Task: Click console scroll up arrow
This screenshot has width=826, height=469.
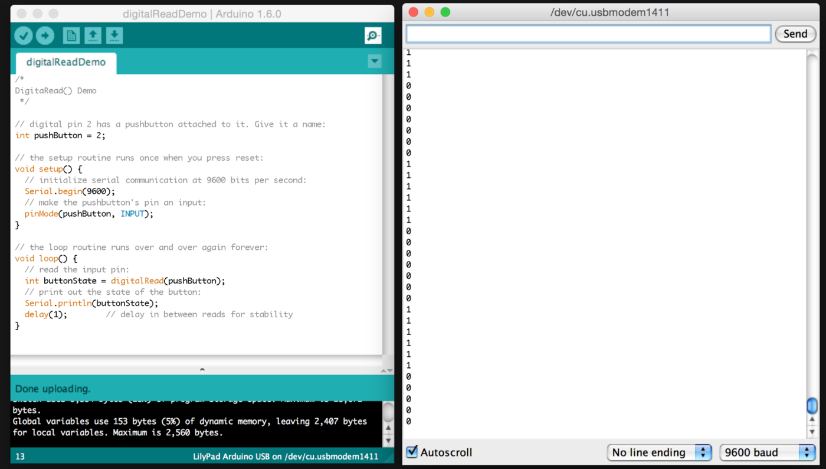Action: [388, 428]
